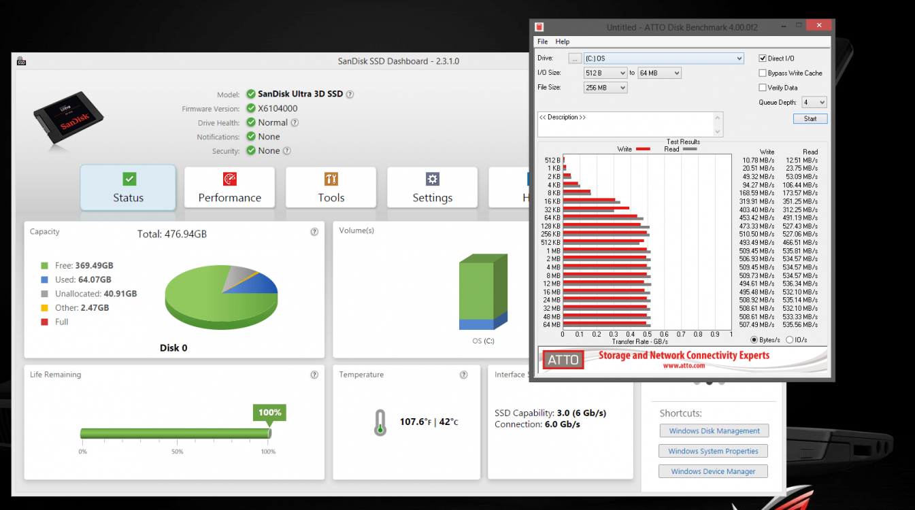Click help icon next to Drive Health Normal

(x=295, y=123)
